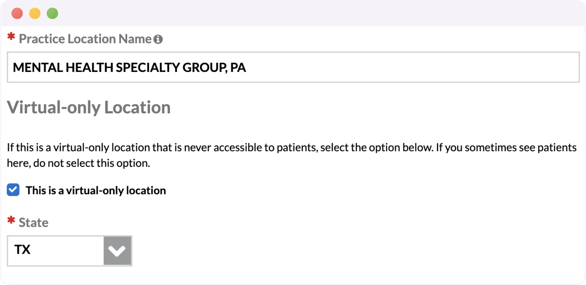Uncheck the virtual-only location checkbox
The image size is (586, 285).
click(13, 190)
